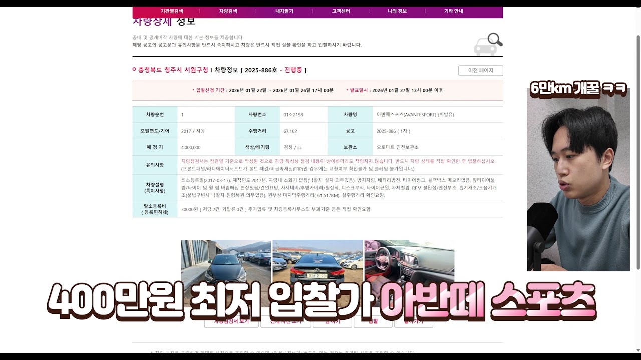The image size is (641, 360).
Task: Click the 차량번호 label cell
Action: 257,115
